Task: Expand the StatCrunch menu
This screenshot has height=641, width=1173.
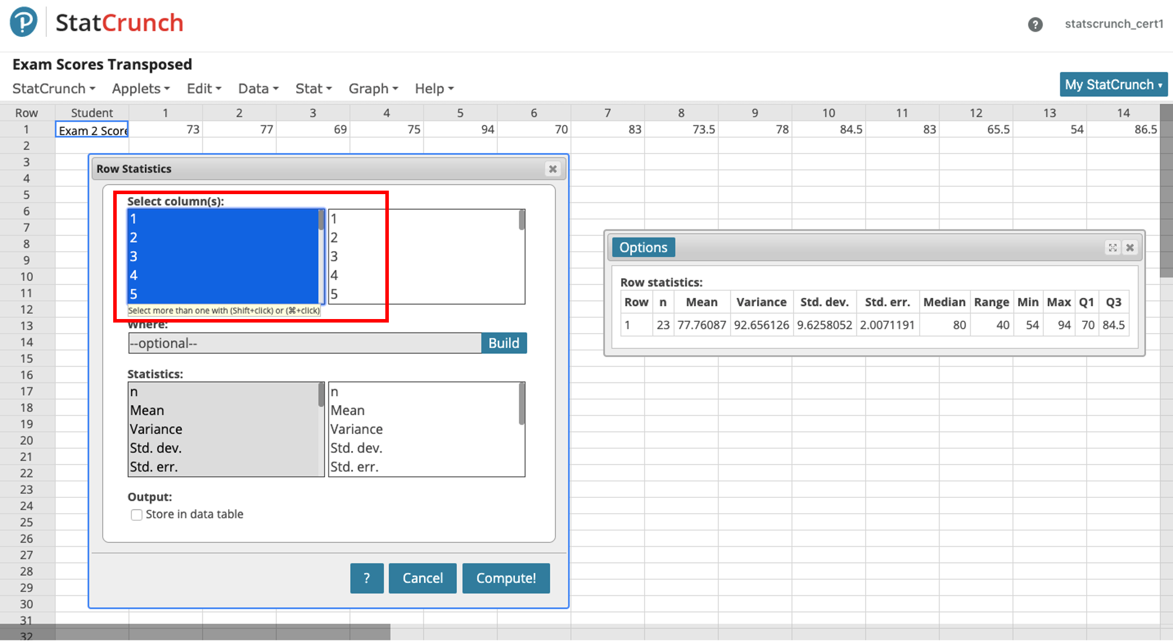Action: 53,89
